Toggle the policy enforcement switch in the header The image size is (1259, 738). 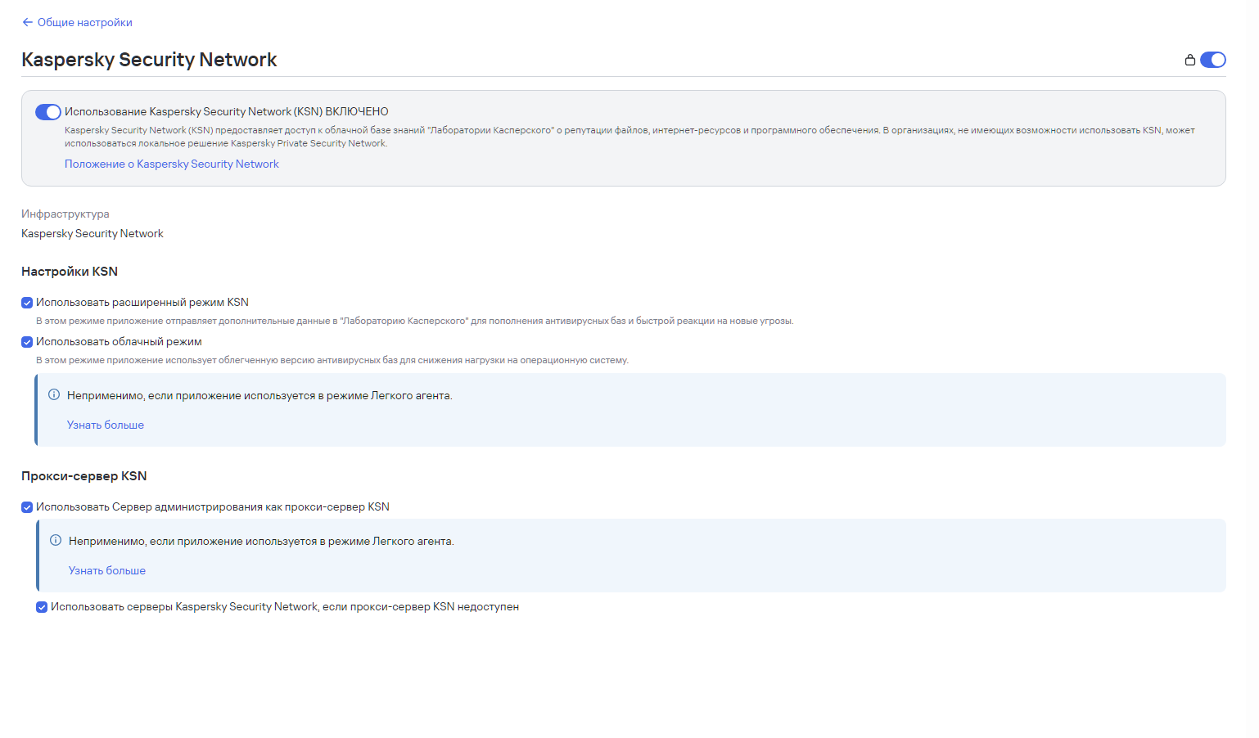click(1213, 60)
